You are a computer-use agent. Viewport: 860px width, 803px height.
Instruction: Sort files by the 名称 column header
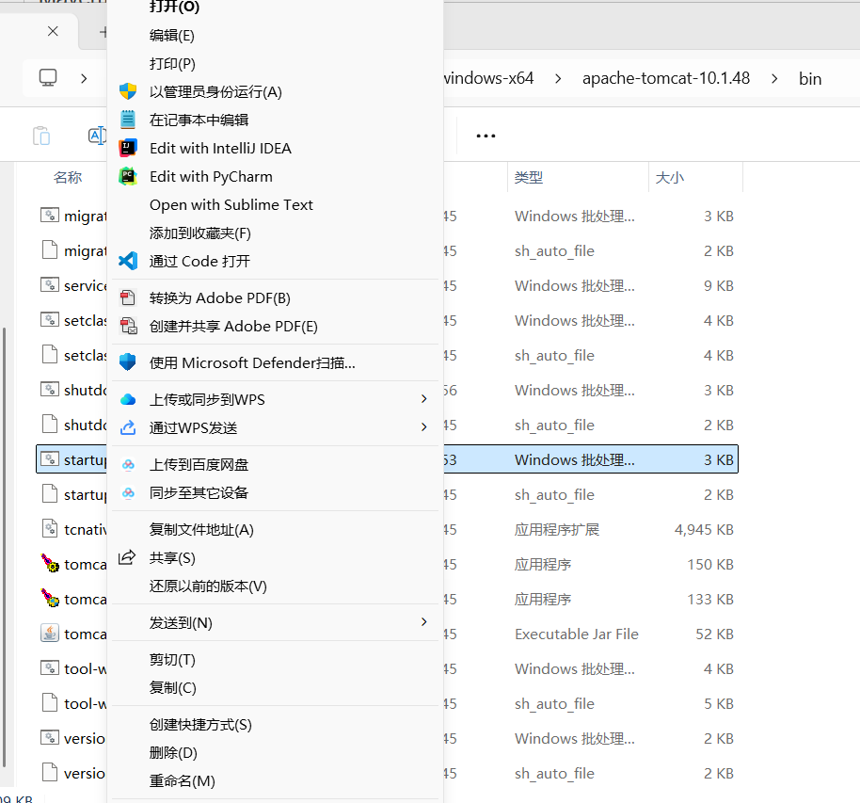tap(68, 177)
